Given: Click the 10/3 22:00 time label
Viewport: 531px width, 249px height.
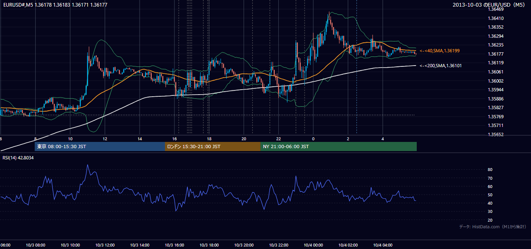Looking at the screenshot, I should coord(278,245).
